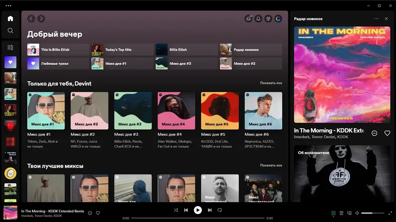
Task: Navigate forward with the right arrow
Action: (41, 18)
